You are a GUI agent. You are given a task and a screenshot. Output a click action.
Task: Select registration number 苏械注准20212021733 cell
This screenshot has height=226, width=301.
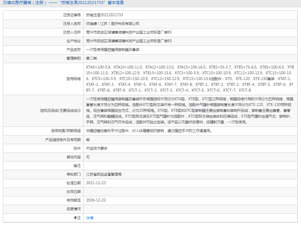pos(104,15)
